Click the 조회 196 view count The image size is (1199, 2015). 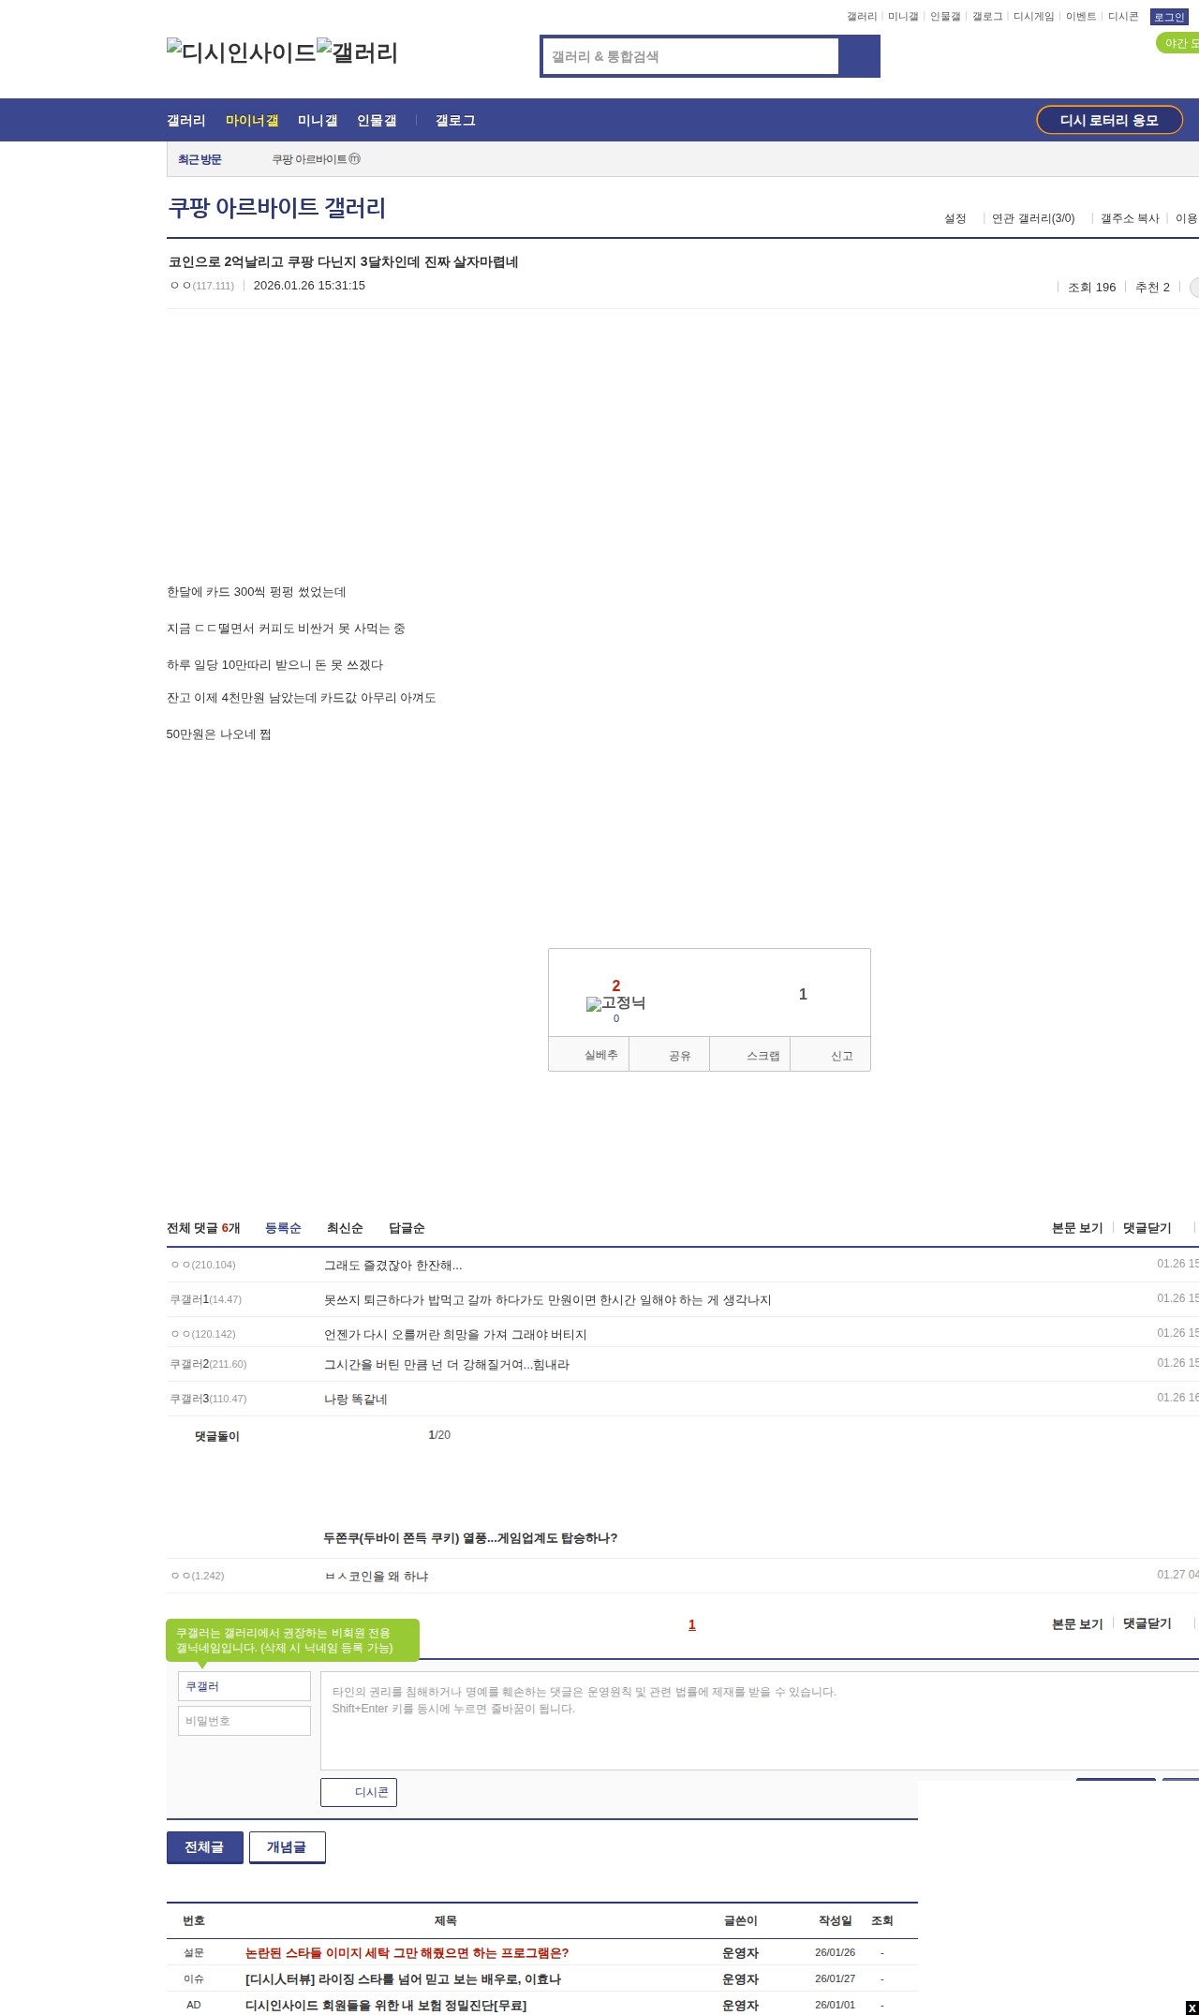coord(1092,288)
